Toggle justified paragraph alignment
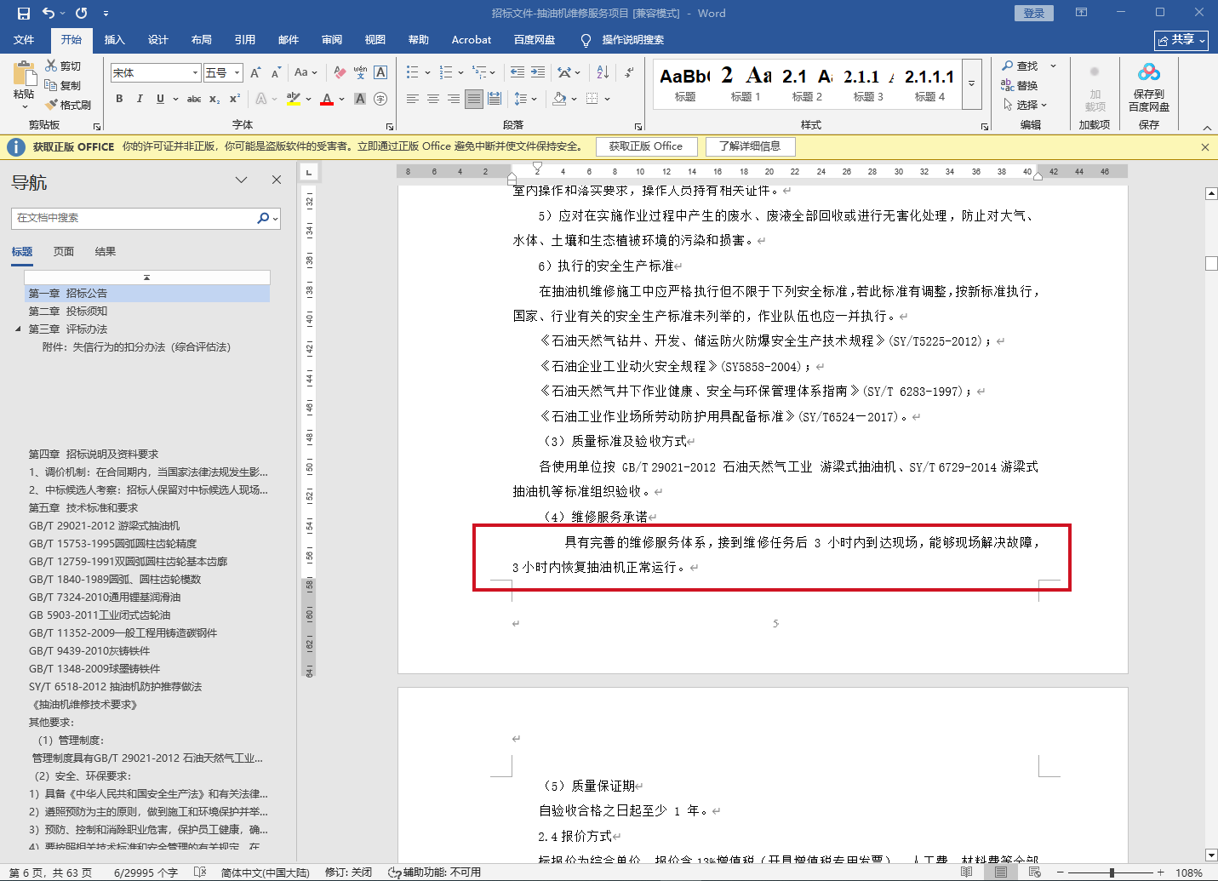Viewport: 1218px width, 881px height. [x=474, y=99]
